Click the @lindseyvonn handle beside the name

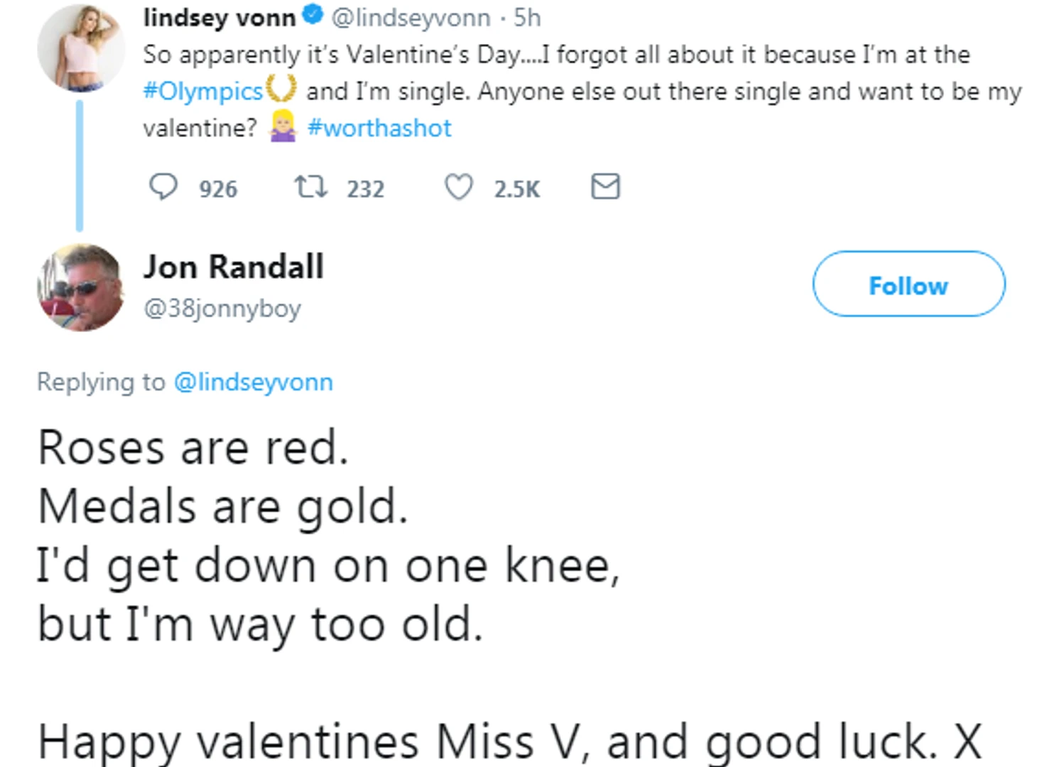pyautogui.click(x=411, y=18)
